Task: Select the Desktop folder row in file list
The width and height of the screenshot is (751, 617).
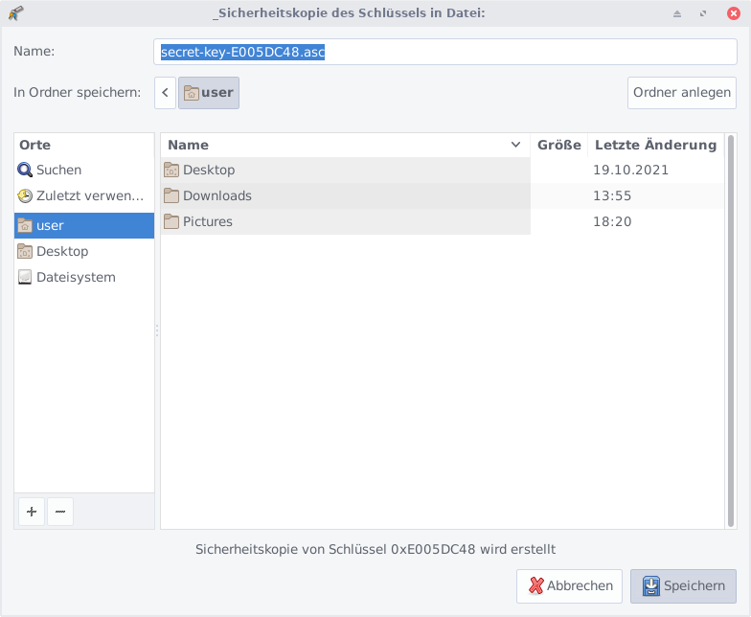Action: (x=208, y=171)
